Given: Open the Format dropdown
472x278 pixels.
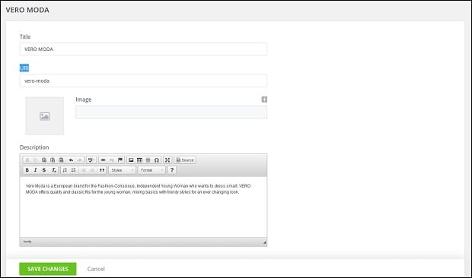Looking at the screenshot, I should pyautogui.click(x=151, y=170).
